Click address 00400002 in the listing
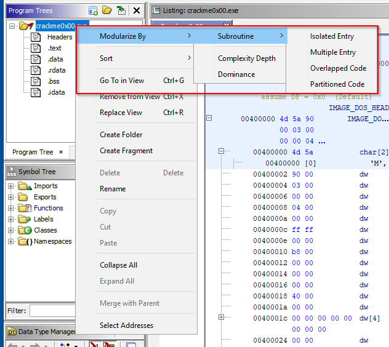 point(270,174)
